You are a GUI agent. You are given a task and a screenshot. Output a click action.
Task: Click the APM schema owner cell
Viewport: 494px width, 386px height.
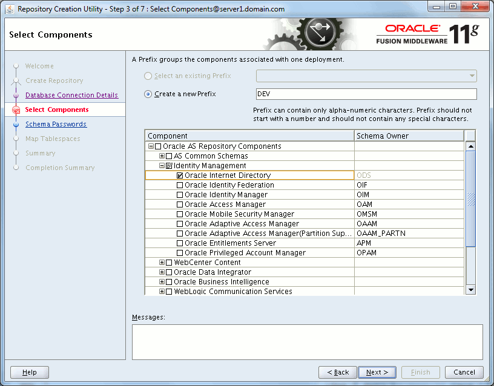(x=409, y=243)
